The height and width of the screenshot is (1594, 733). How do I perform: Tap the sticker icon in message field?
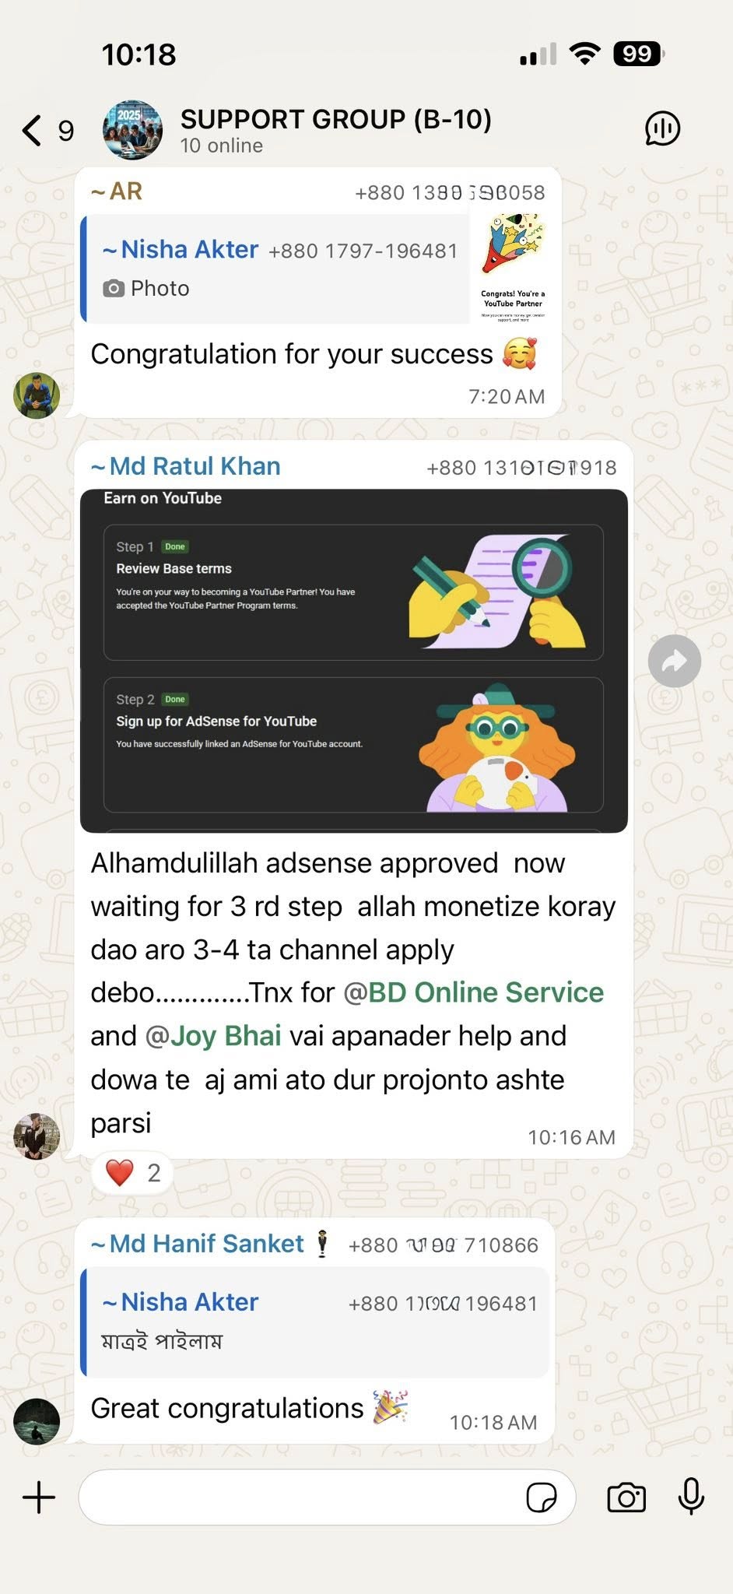pos(541,1497)
